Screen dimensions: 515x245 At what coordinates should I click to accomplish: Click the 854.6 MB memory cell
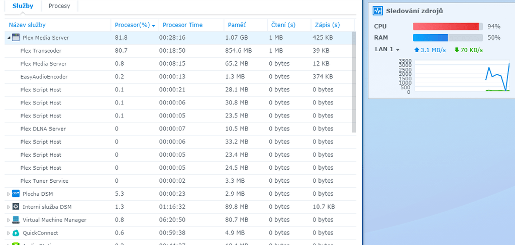pos(239,51)
